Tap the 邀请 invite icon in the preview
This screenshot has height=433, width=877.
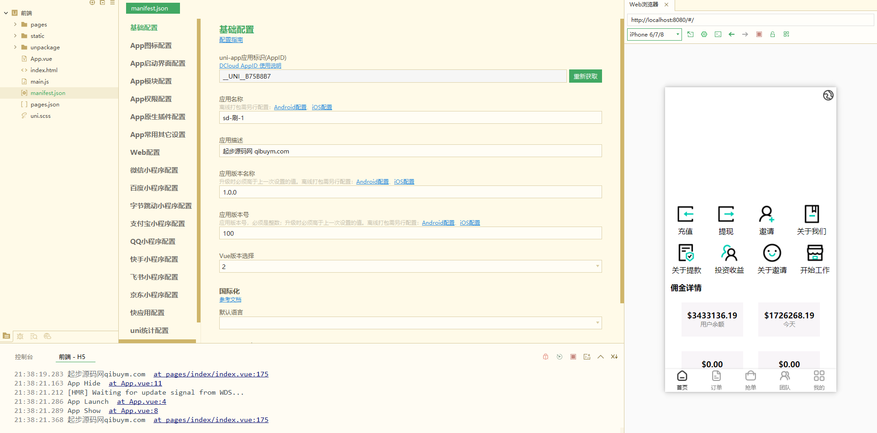[x=766, y=214]
